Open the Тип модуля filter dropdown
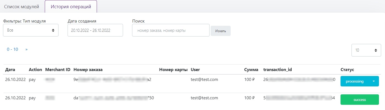385x110 pixels. coord(31,30)
